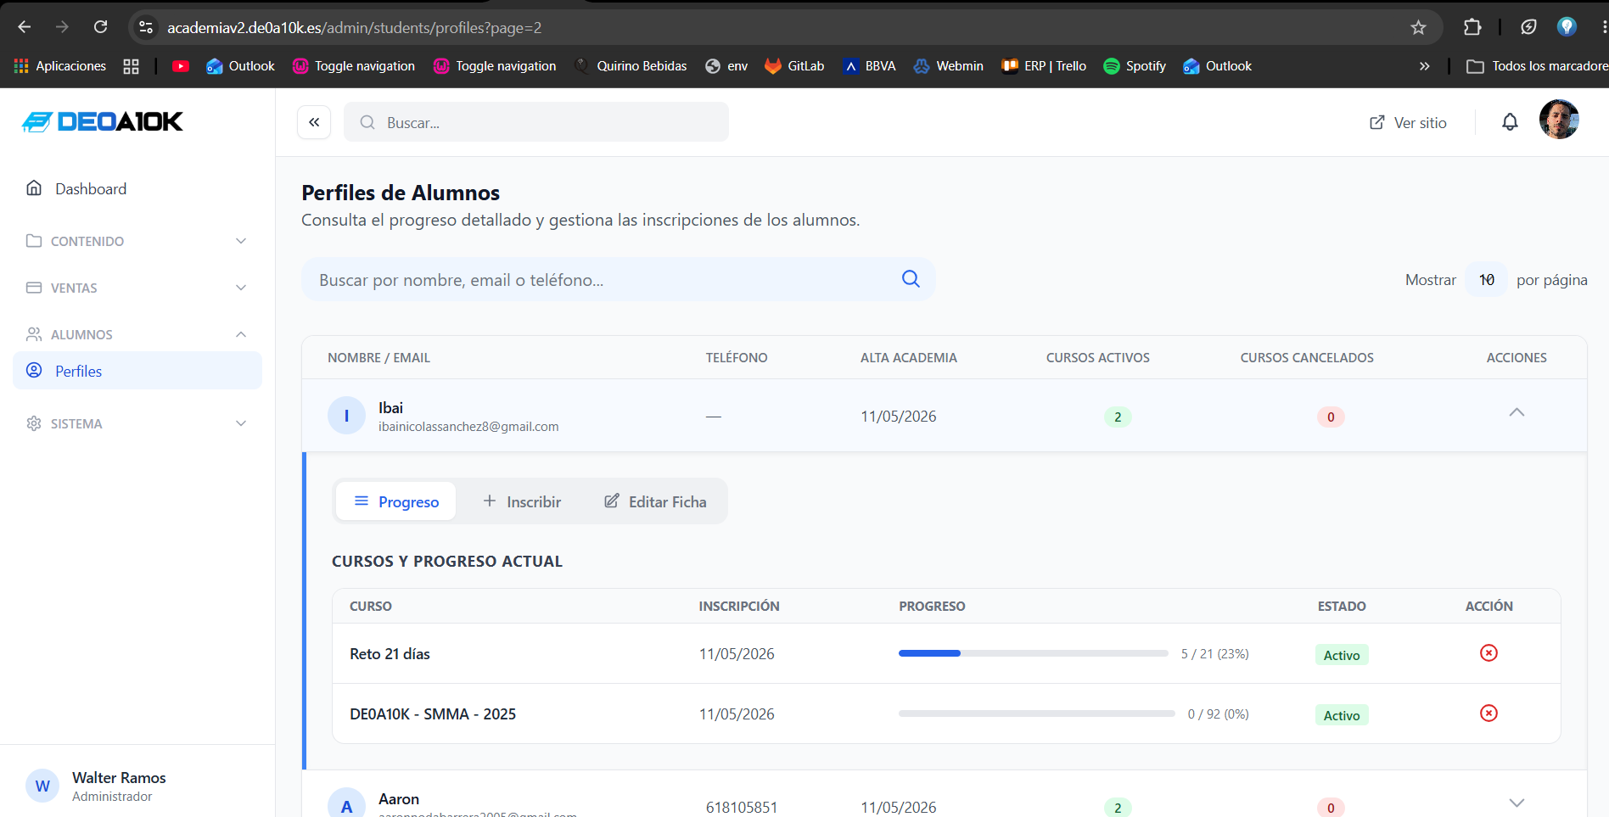Viewport: 1609px width, 817px height.
Task: Expand Aaron's row details chevron
Action: 1516,803
